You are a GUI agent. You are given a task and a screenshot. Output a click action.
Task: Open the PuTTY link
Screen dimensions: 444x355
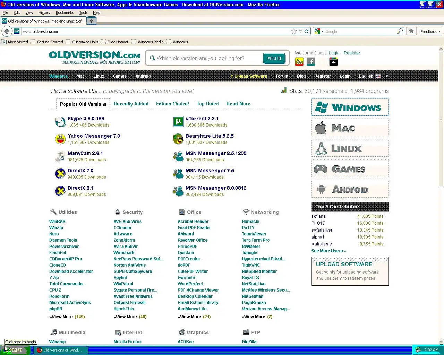coord(248,228)
